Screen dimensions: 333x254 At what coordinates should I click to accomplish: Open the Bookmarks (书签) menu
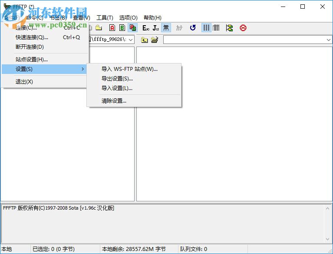58,18
